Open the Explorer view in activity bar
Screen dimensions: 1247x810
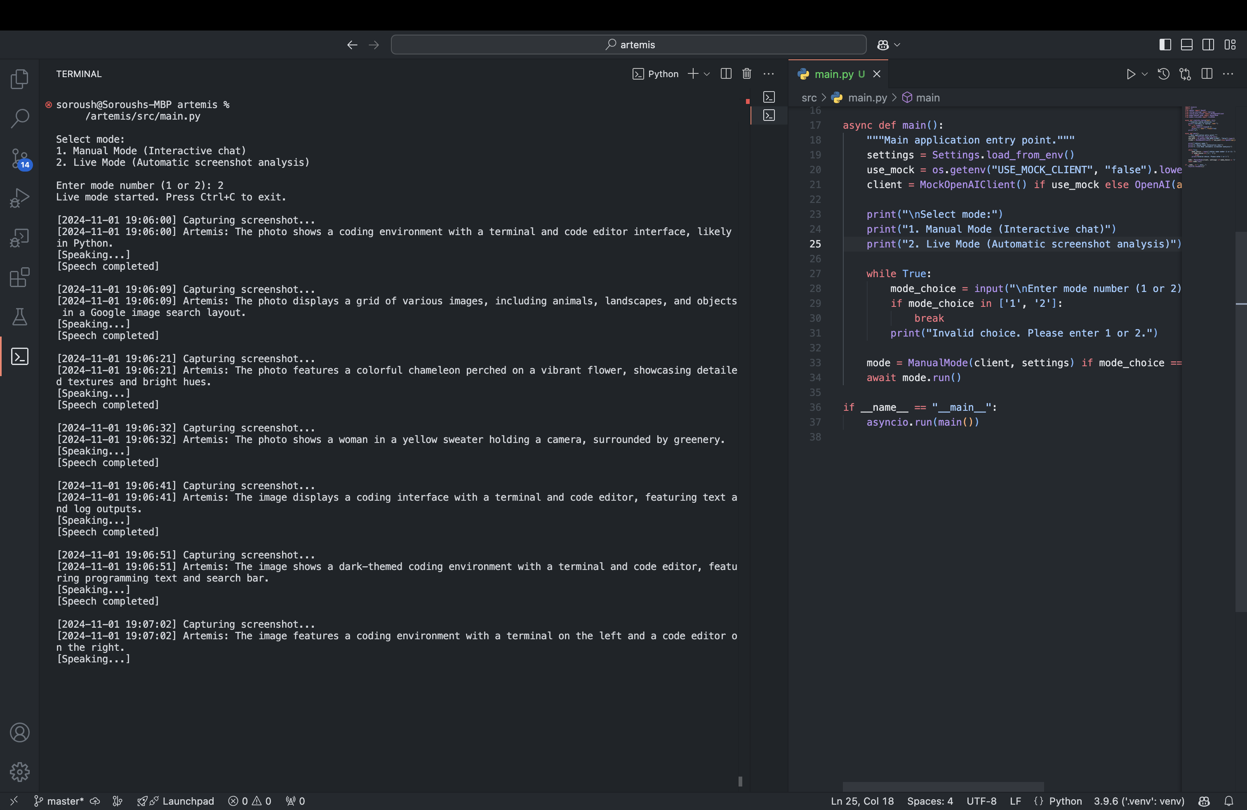click(19, 79)
